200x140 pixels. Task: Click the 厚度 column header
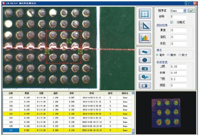pos(27,93)
